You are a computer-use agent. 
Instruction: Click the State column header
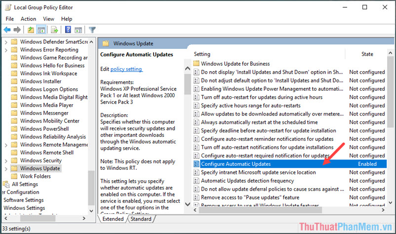click(x=367, y=54)
